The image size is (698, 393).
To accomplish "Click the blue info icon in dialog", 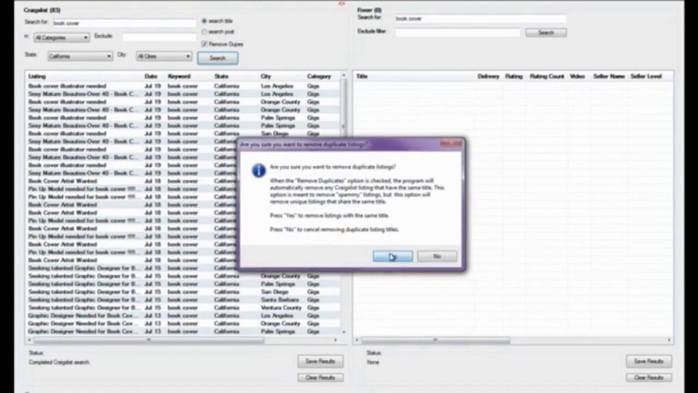I will point(259,171).
